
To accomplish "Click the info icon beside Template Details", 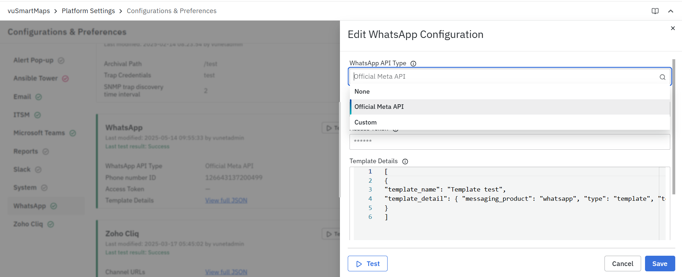I will point(405,161).
